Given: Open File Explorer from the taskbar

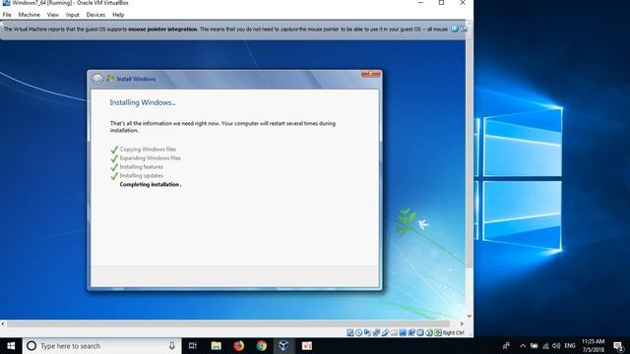Looking at the screenshot, I should (x=217, y=345).
